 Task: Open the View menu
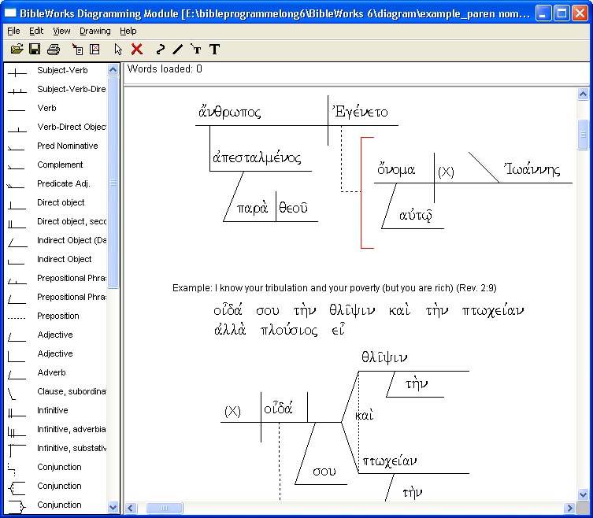click(x=61, y=31)
